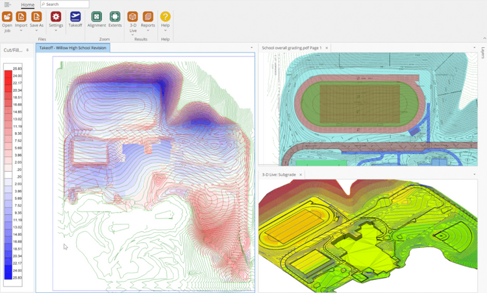This screenshot has height=293, width=487.
Task: Expand the Help dropdown arrow
Action: click(x=165, y=30)
